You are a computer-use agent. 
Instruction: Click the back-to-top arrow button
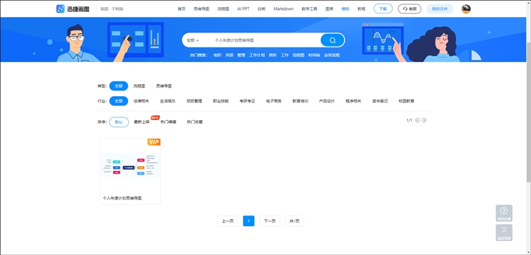click(x=504, y=232)
